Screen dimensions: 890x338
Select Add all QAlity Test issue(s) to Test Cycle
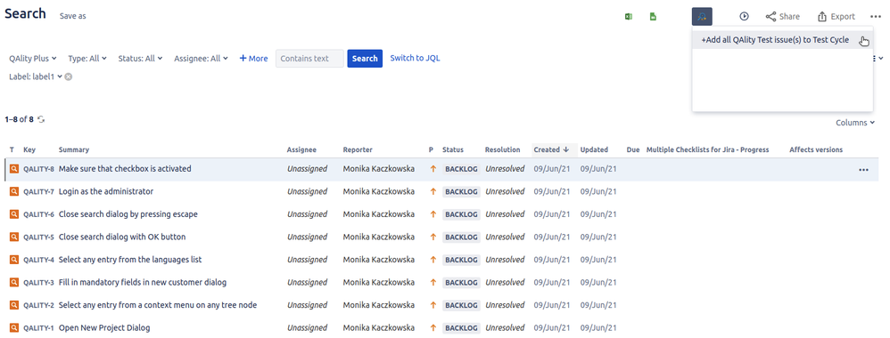(x=782, y=40)
